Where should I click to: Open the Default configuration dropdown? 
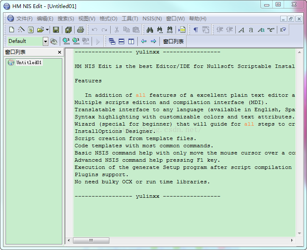(x=45, y=41)
